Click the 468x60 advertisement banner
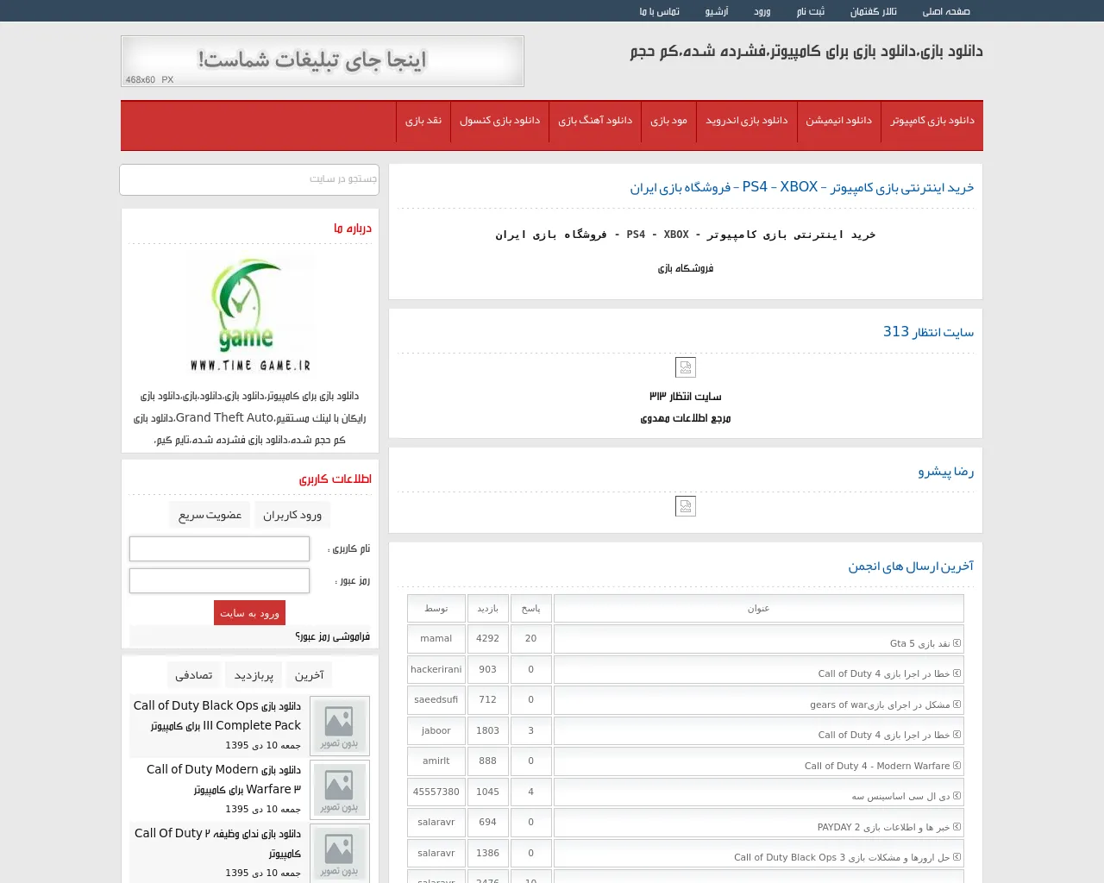Screen dimensions: 1104x883 323,61
